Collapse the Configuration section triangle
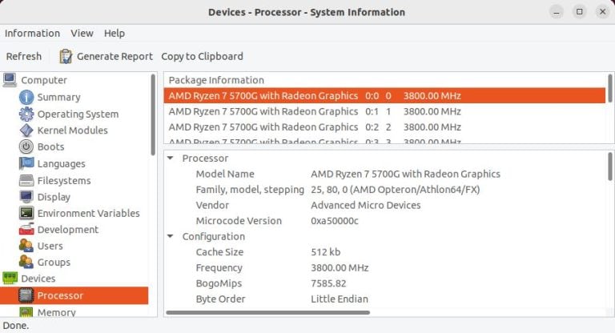The image size is (615, 333). (171, 236)
